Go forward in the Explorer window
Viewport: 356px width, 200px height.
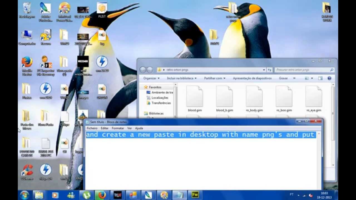[x=150, y=70]
